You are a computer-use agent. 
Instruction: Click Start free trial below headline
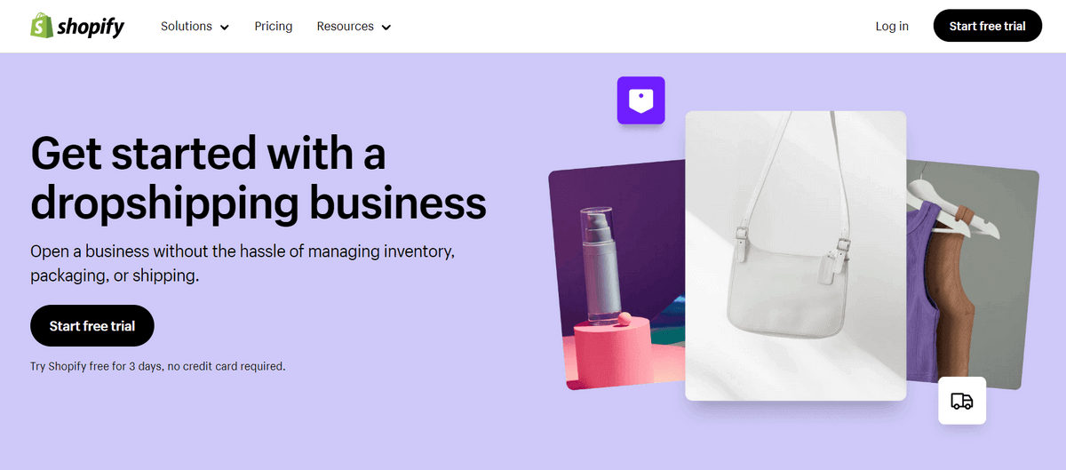[92, 326]
